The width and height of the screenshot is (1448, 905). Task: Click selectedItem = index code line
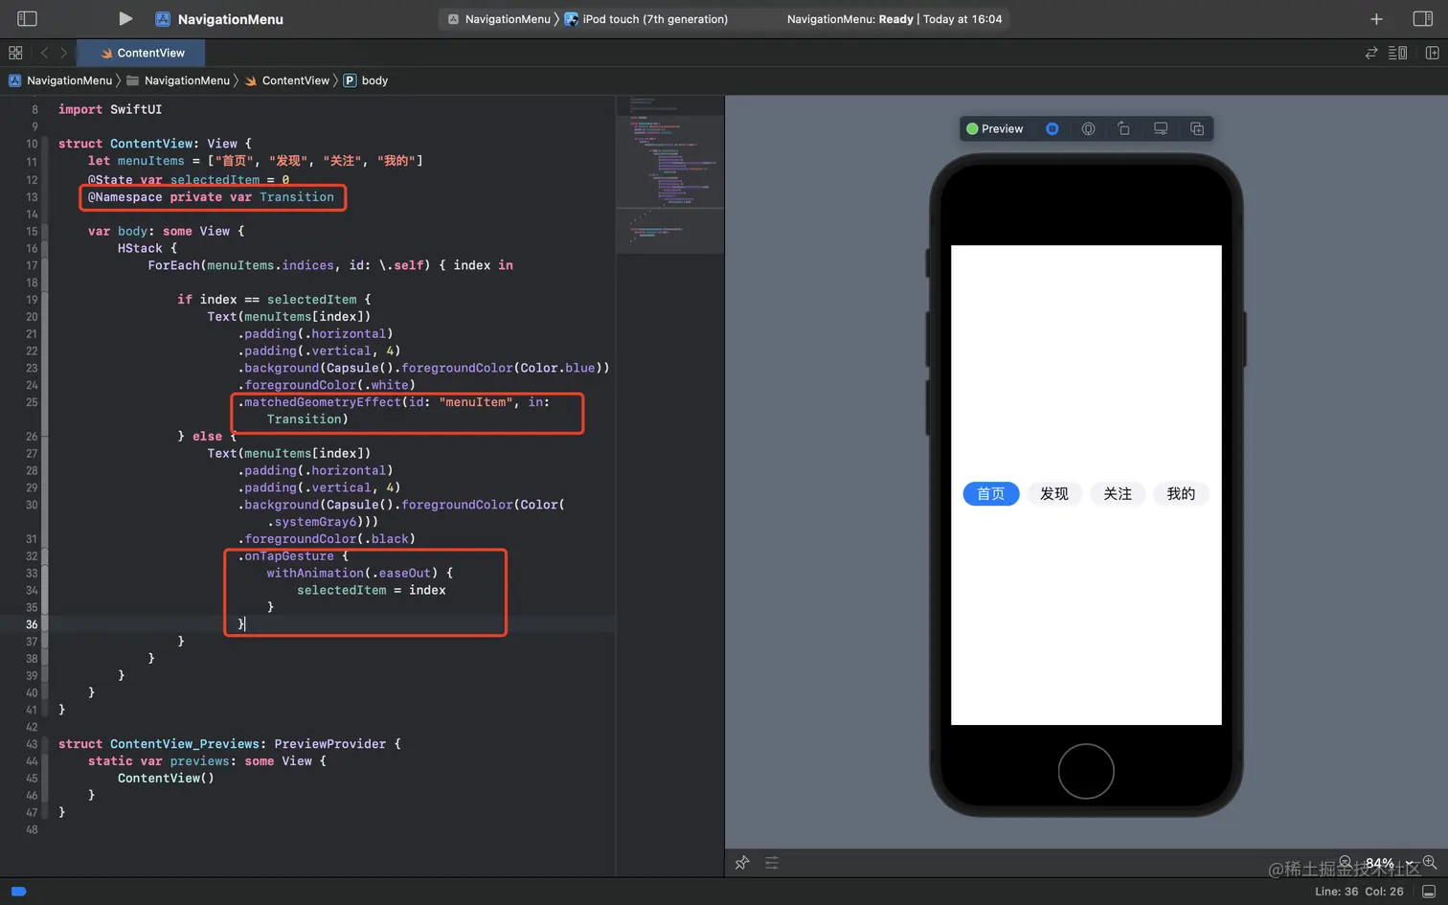click(372, 591)
